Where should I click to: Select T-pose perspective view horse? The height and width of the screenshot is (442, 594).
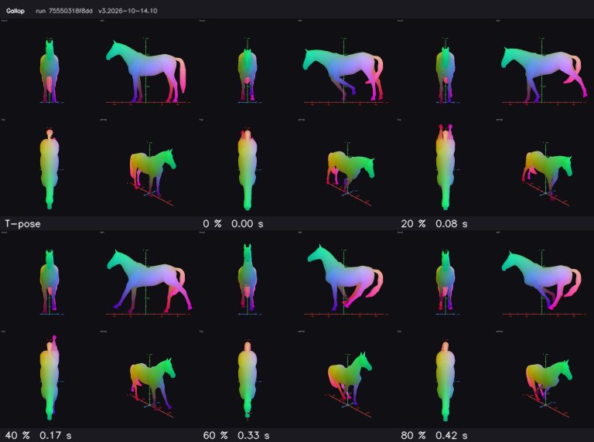152,172
